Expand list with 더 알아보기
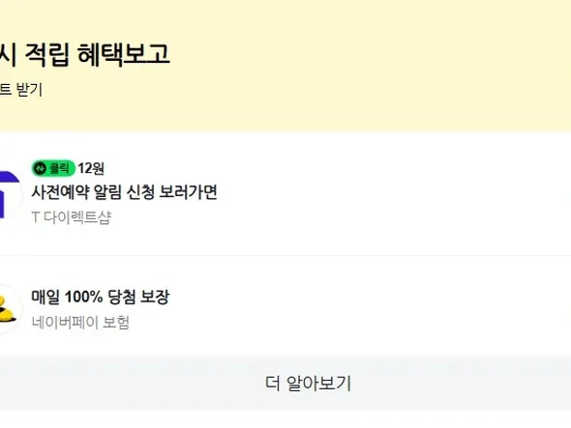 308,384
